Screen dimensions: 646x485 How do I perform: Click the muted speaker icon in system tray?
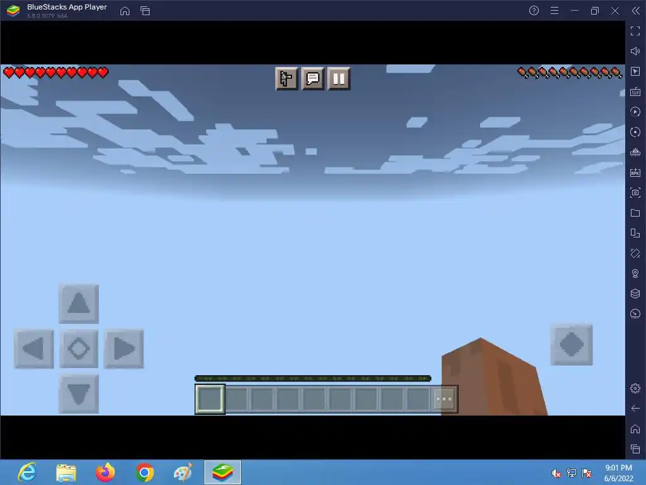pyautogui.click(x=556, y=473)
